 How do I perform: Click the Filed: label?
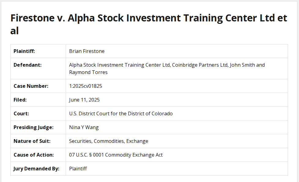tap(20, 100)
